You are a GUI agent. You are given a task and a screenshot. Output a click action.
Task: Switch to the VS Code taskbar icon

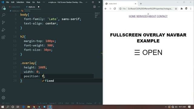(50, 107)
